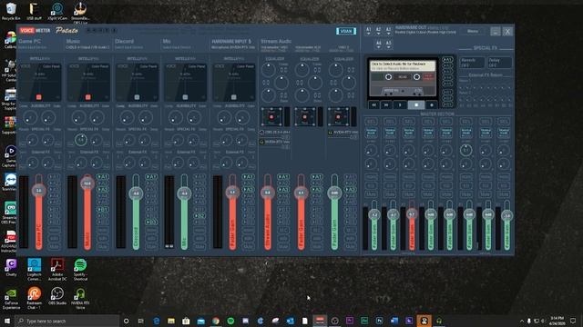
Task: Click the Music strip label
Action: pyautogui.click(x=73, y=41)
